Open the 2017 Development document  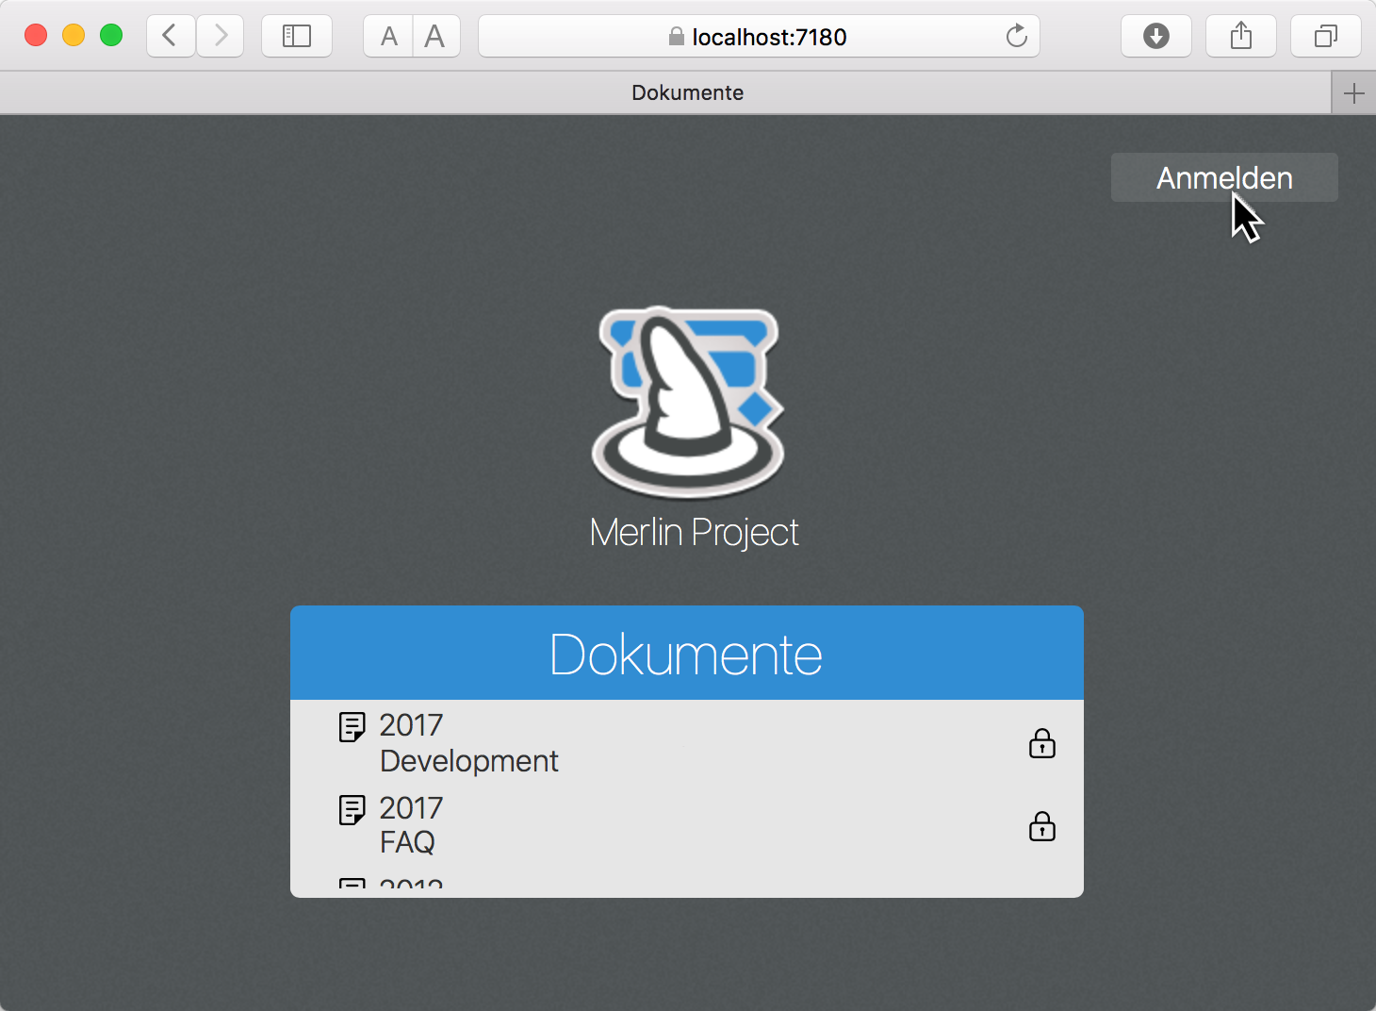[x=687, y=742]
